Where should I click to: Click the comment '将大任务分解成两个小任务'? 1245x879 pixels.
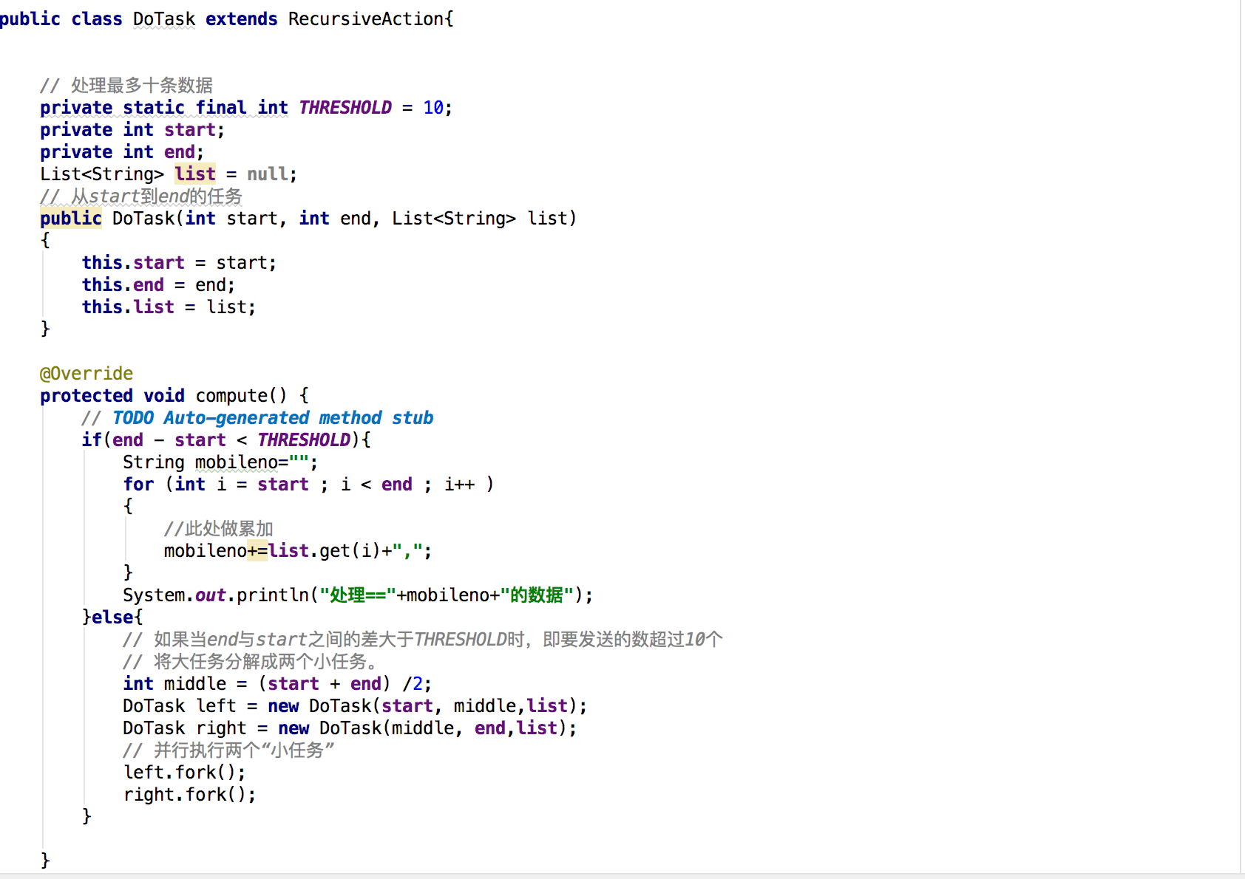pyautogui.click(x=250, y=662)
